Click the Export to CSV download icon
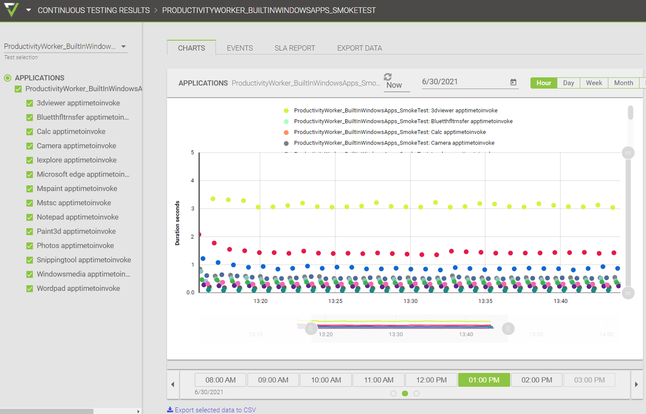The height and width of the screenshot is (414, 646). (x=170, y=410)
